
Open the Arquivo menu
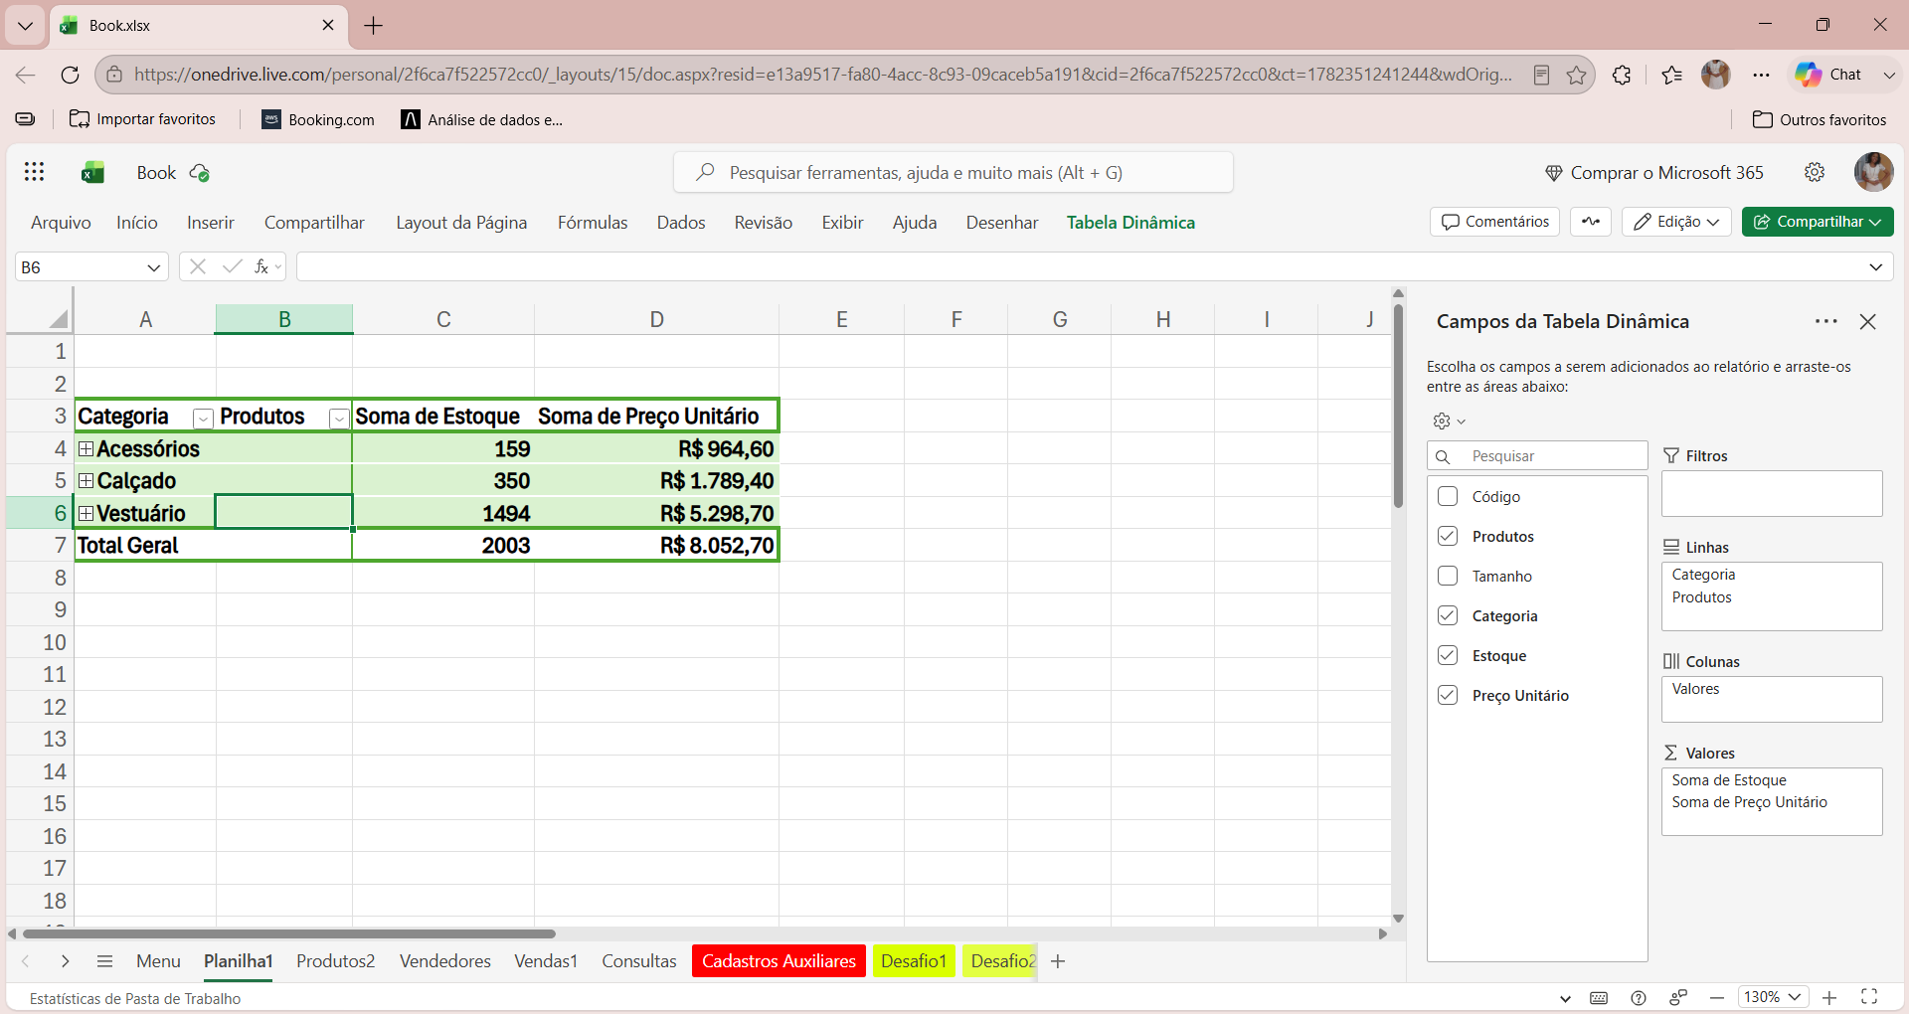point(61,223)
